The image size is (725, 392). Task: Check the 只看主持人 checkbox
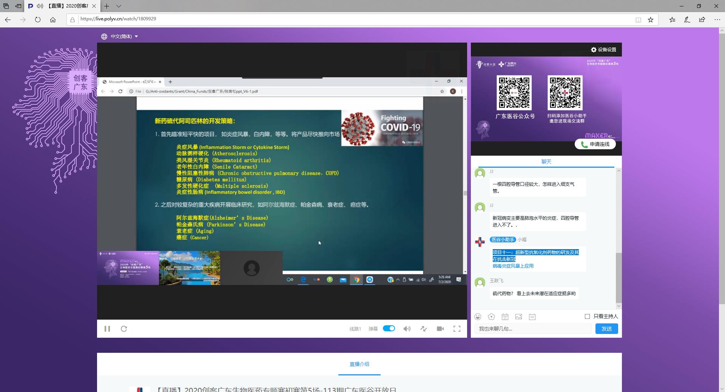587,316
